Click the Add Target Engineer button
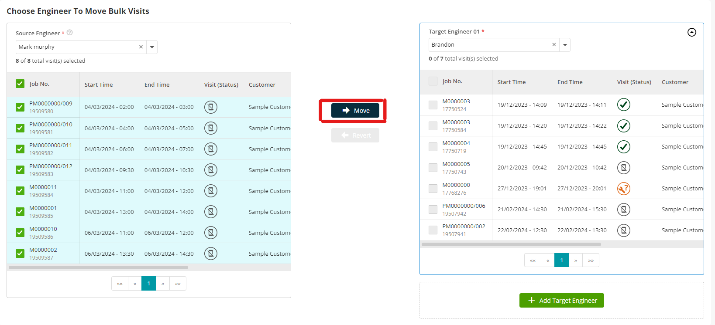Screen dimensions: 715x325 tap(562, 301)
